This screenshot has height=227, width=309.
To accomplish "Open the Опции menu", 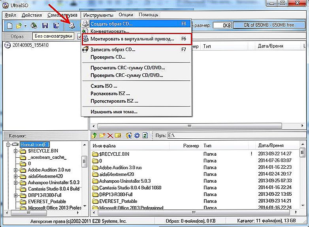I will 126,15.
